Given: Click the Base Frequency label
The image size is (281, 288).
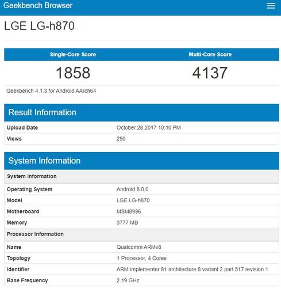Looking at the screenshot, I should [x=27, y=281].
